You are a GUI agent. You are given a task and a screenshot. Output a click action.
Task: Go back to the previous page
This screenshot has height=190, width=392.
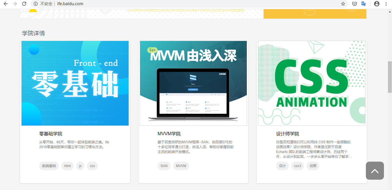[x=6, y=4]
